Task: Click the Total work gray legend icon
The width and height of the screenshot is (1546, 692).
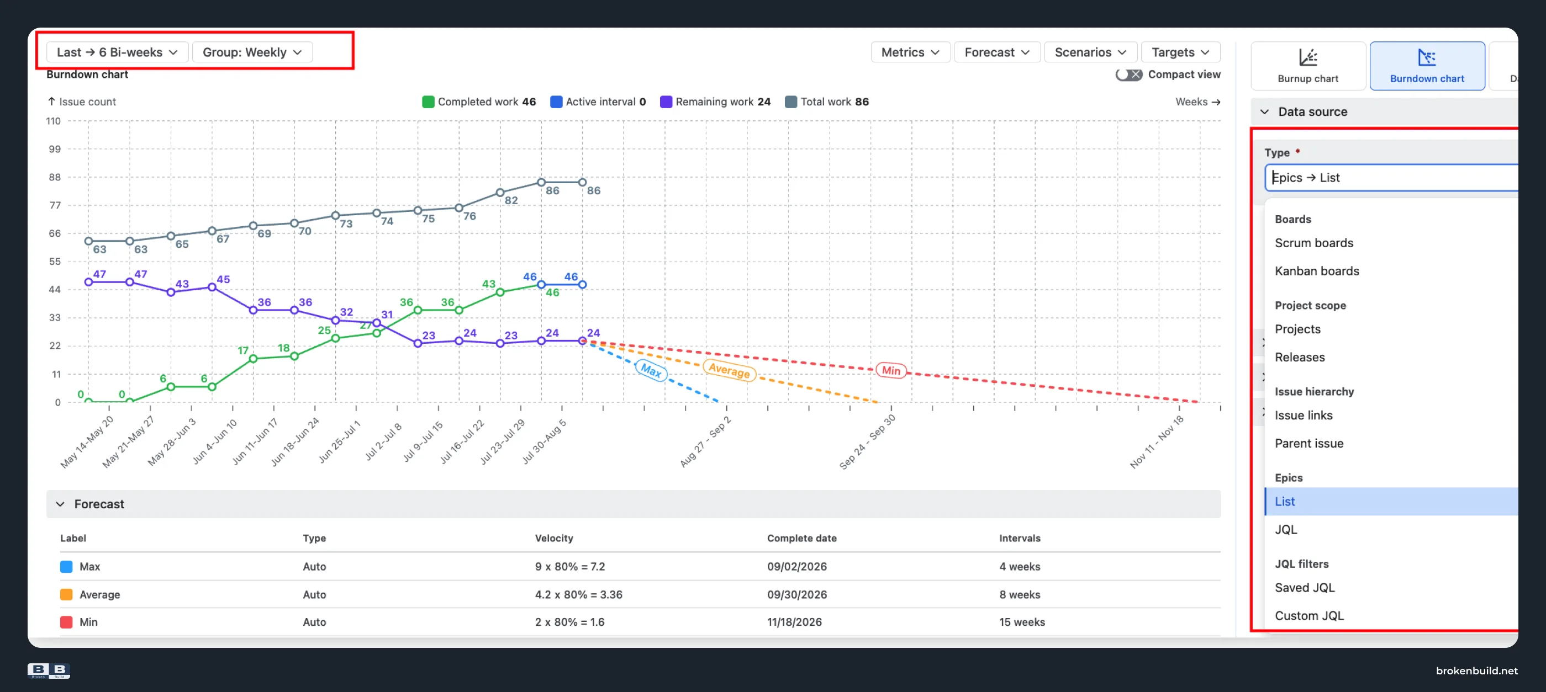Action: (x=790, y=102)
